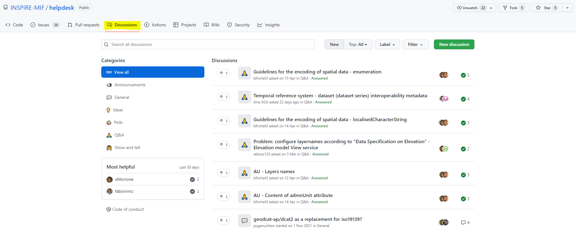This screenshot has width=576, height=238.
Task: Click the General speech bubble icon
Action: pyautogui.click(x=109, y=98)
